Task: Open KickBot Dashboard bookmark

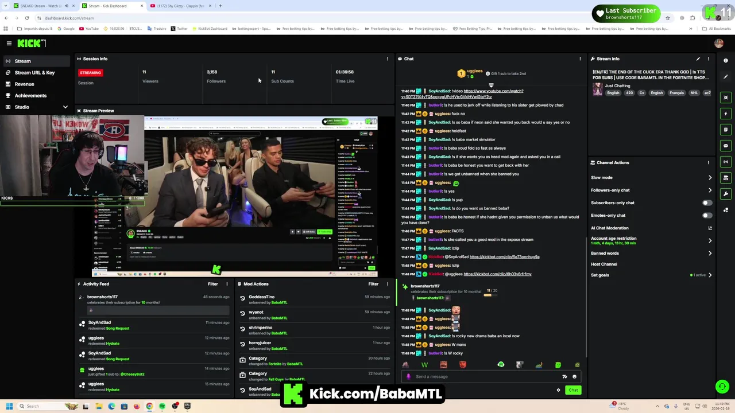Action: click(x=210, y=29)
